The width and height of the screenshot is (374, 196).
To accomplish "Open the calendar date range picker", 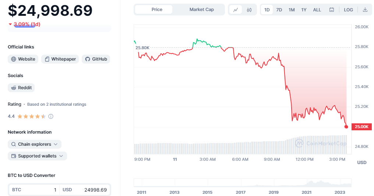I will 332,10.
